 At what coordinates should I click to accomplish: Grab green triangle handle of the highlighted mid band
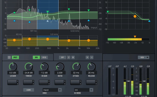pos(48,12)
